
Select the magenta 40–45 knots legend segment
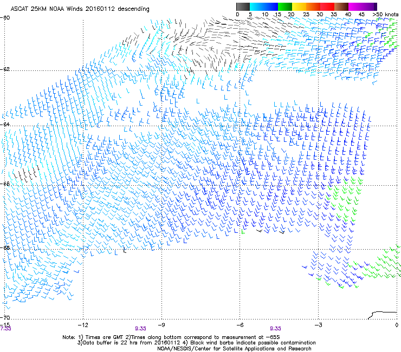click(x=355, y=6)
